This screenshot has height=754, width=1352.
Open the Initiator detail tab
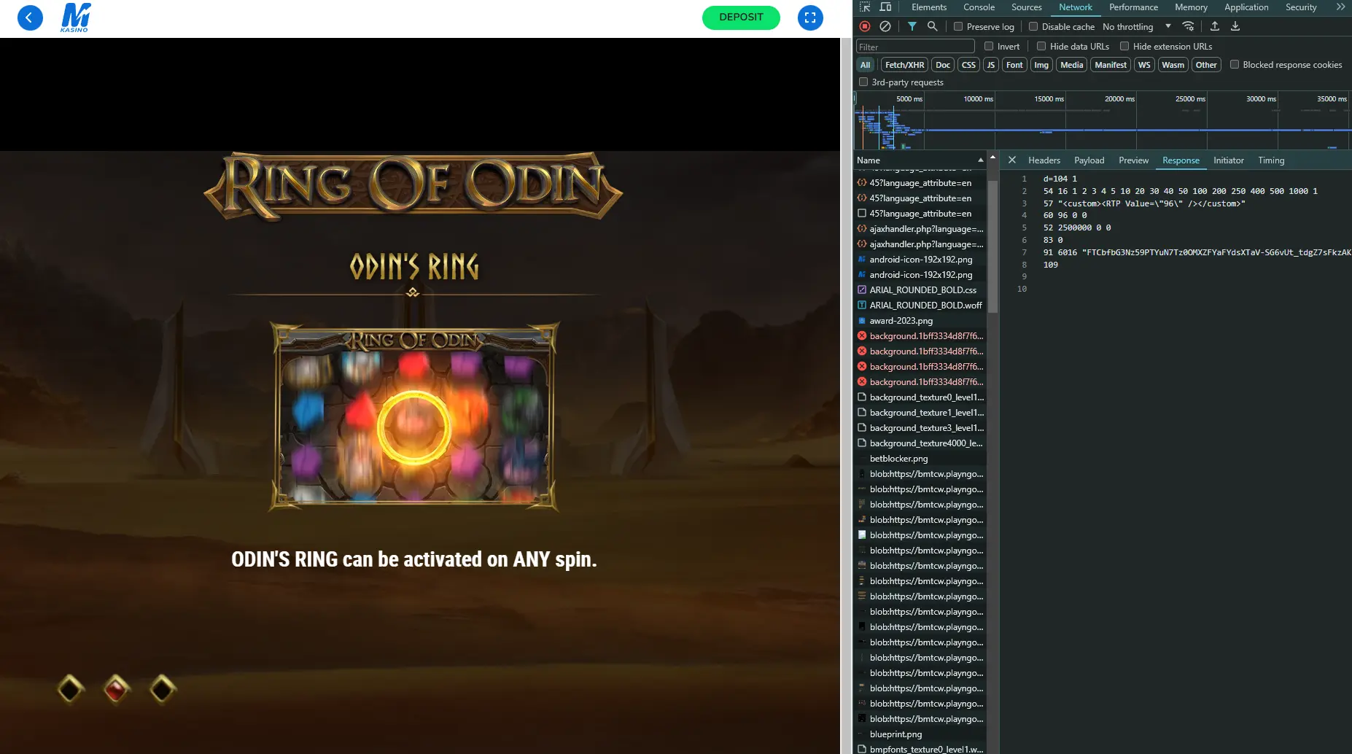coord(1228,160)
